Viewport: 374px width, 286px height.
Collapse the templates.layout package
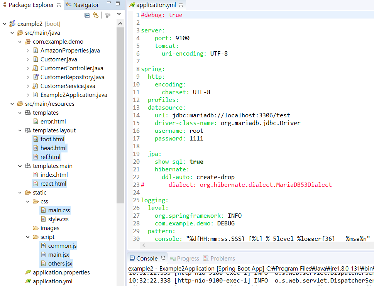click(20, 130)
